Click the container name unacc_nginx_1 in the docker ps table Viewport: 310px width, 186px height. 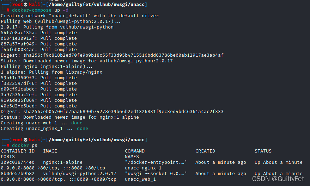(x=143, y=168)
